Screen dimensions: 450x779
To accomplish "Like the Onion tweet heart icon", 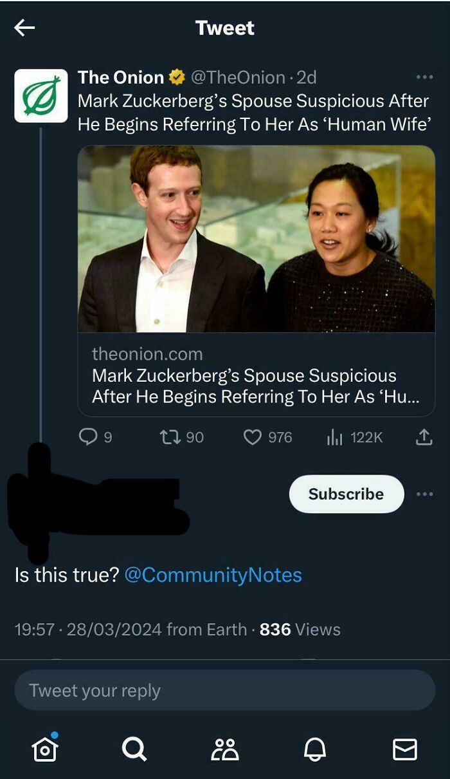I will [x=253, y=437].
